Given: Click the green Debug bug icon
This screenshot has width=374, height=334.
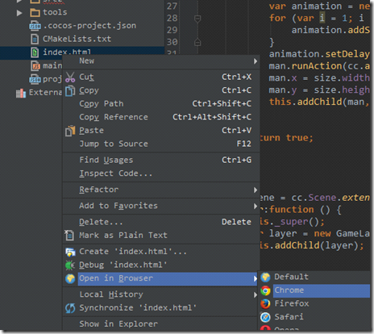Looking at the screenshot, I should pyautogui.click(x=70, y=265).
